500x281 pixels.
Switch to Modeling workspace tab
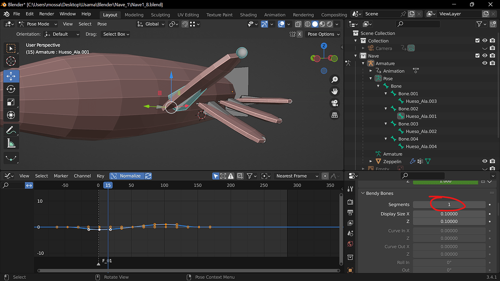pyautogui.click(x=134, y=14)
